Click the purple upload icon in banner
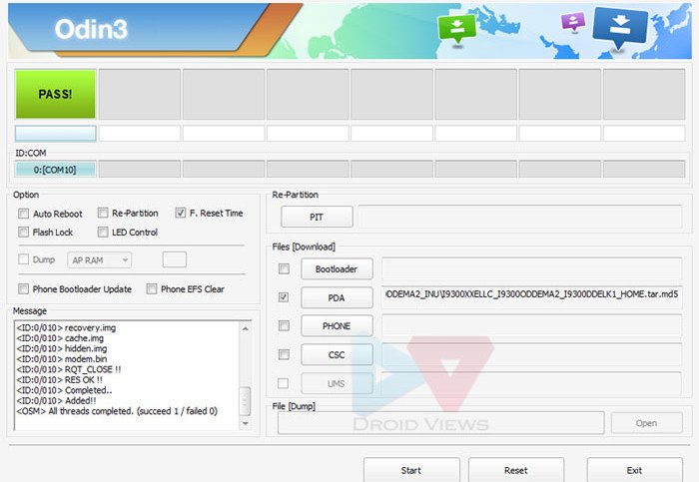Image resolution: width=699 pixels, height=482 pixels. [x=573, y=21]
